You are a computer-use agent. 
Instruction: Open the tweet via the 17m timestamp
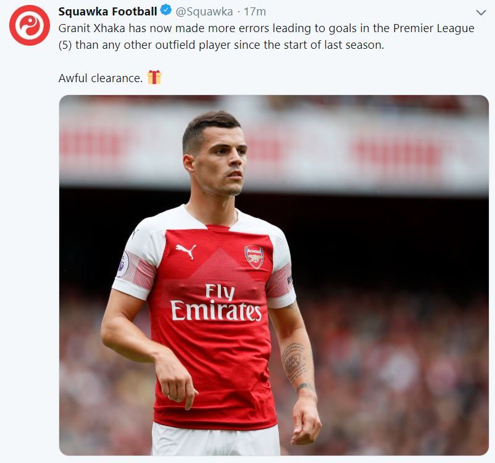pos(255,11)
